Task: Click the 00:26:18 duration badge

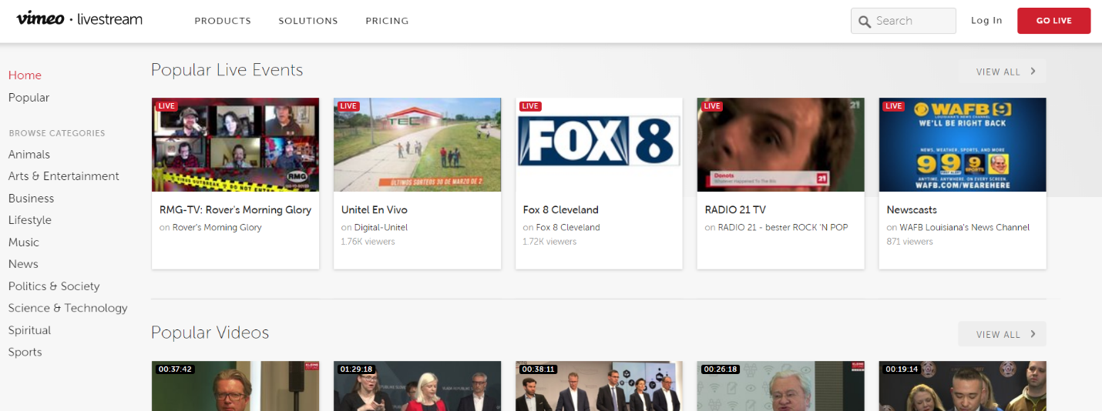Action: tap(720, 369)
